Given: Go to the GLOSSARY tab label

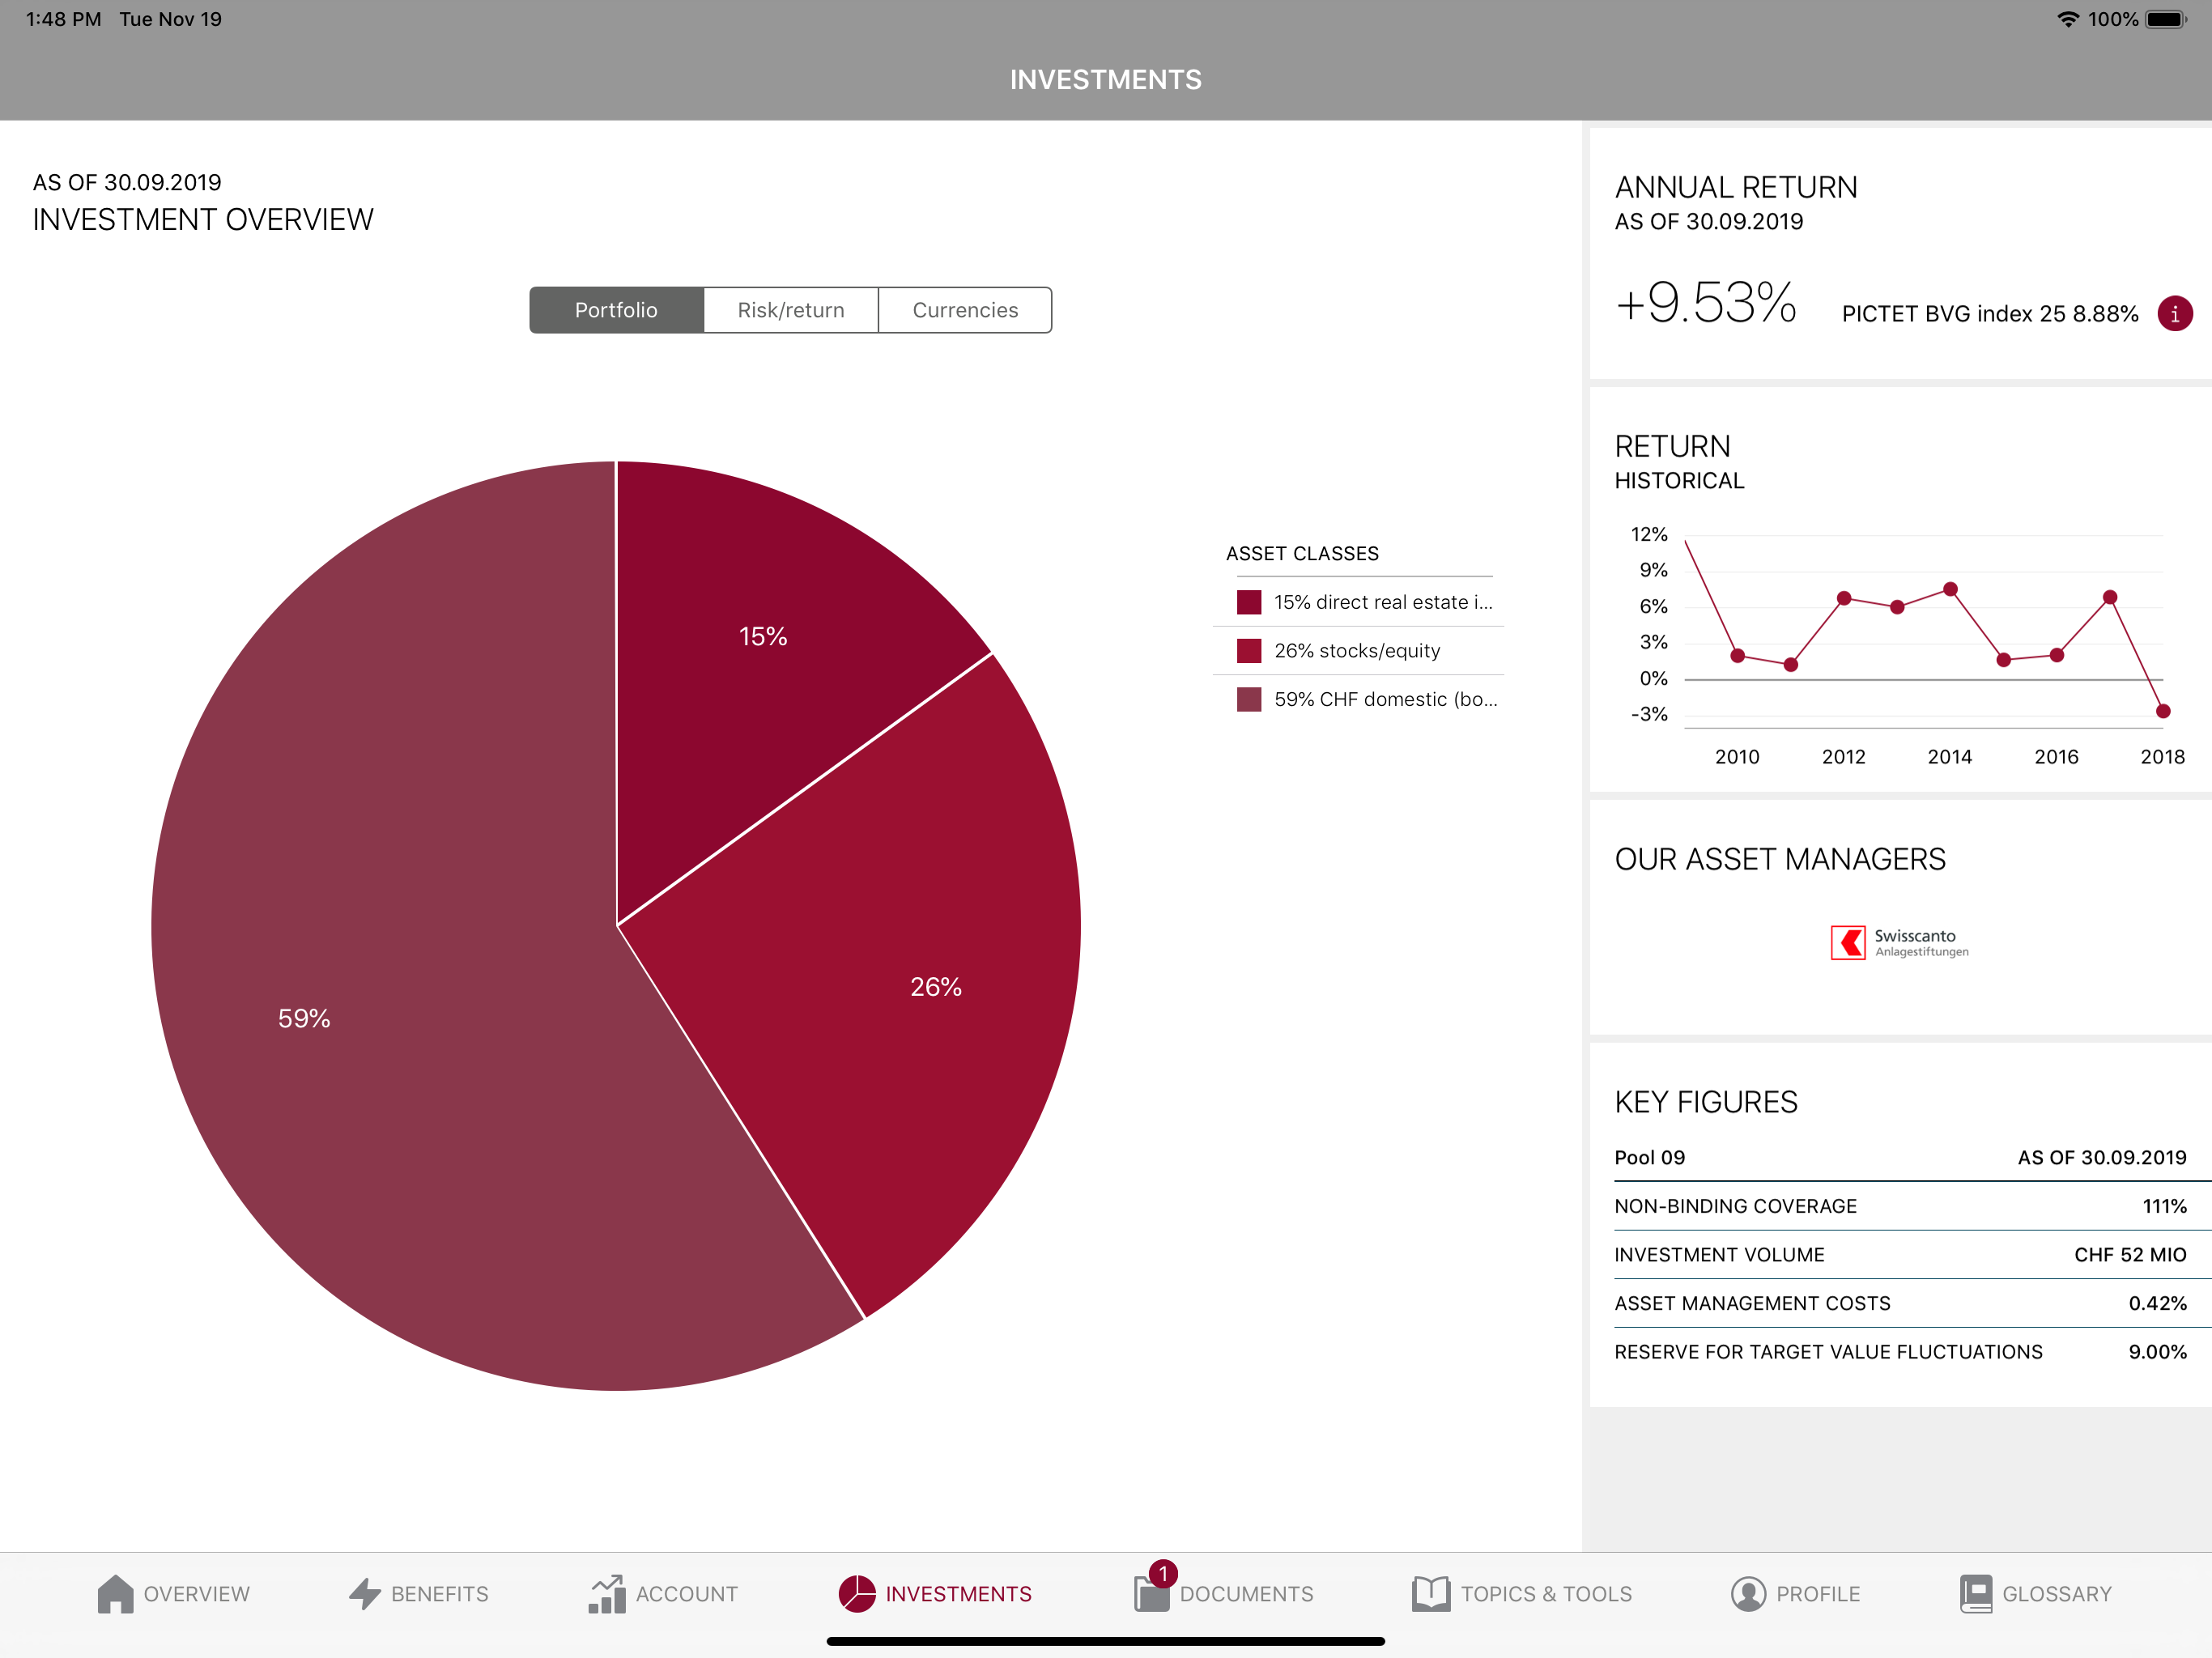Looking at the screenshot, I should click(2057, 1594).
